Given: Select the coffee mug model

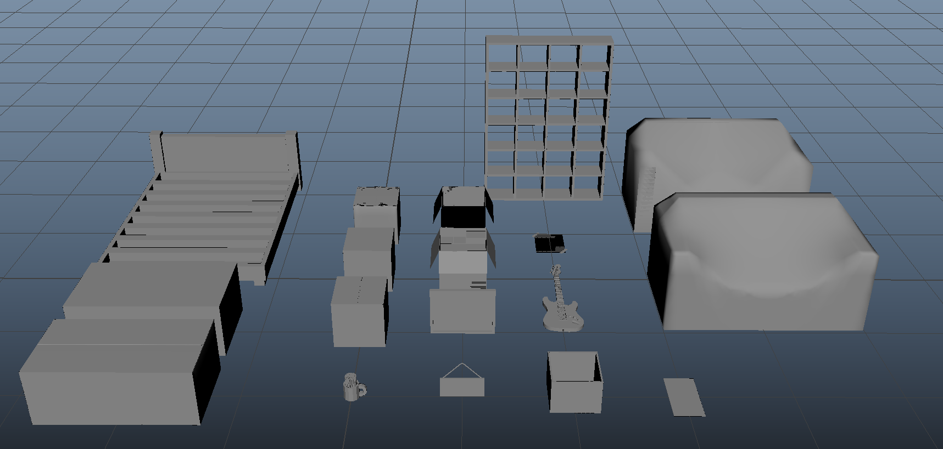Looking at the screenshot, I should [354, 387].
